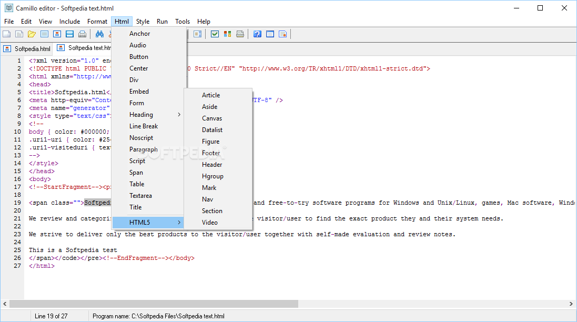The height and width of the screenshot is (322, 577).
Task: Expand the HTML5 submenu arrow
Action: [x=179, y=222]
